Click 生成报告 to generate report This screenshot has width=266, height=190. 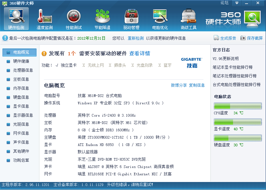point(228,38)
